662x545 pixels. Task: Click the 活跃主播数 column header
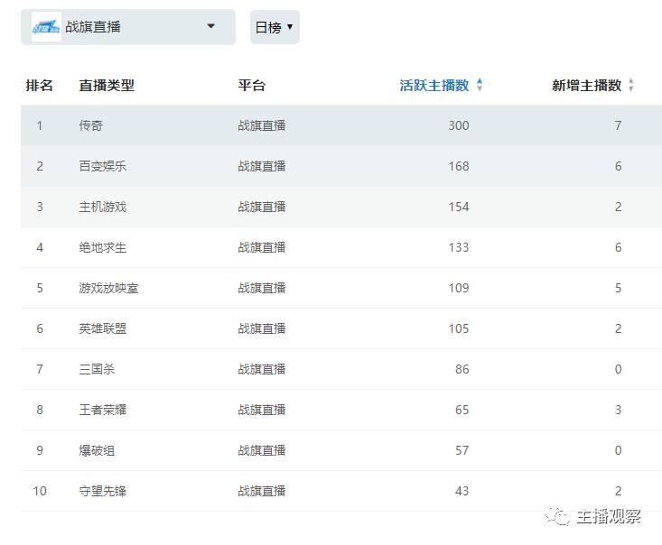(434, 86)
